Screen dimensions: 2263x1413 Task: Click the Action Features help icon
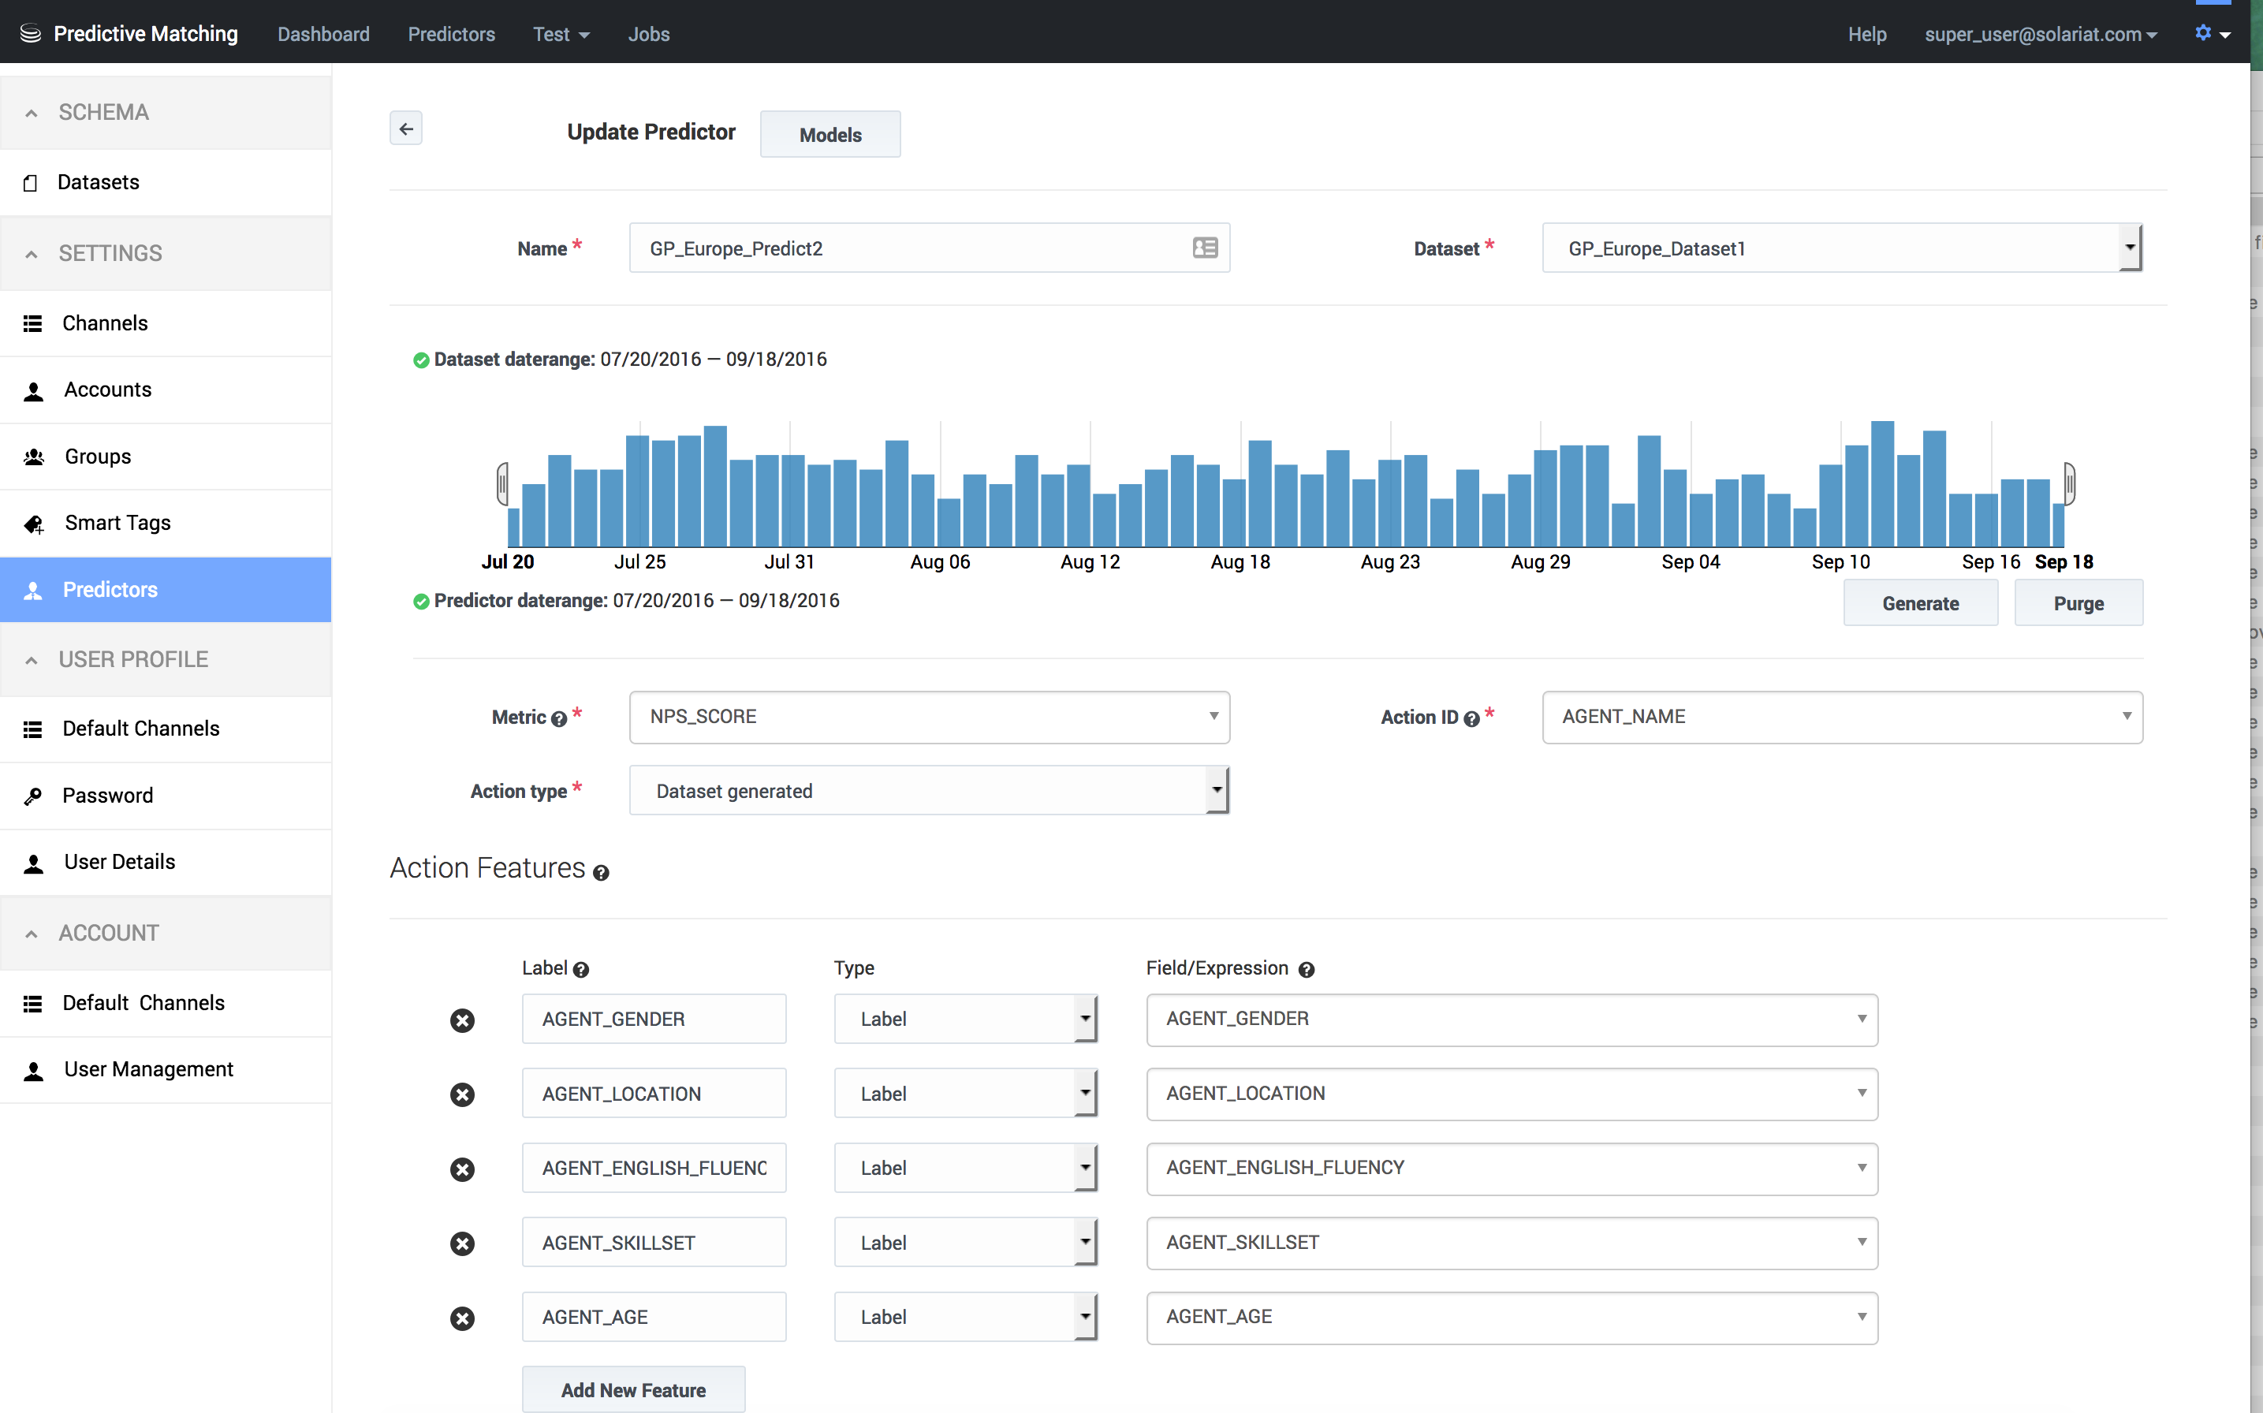coord(601,873)
